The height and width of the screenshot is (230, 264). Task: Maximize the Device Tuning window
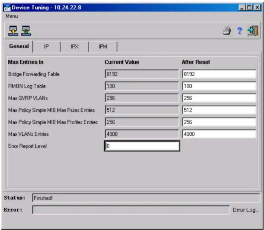pos(249,8)
